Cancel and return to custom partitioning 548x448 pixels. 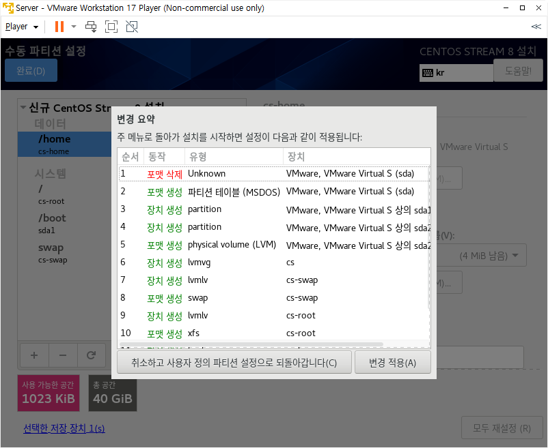click(x=234, y=363)
